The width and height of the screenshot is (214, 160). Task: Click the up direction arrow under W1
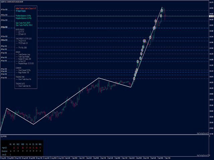36,151
